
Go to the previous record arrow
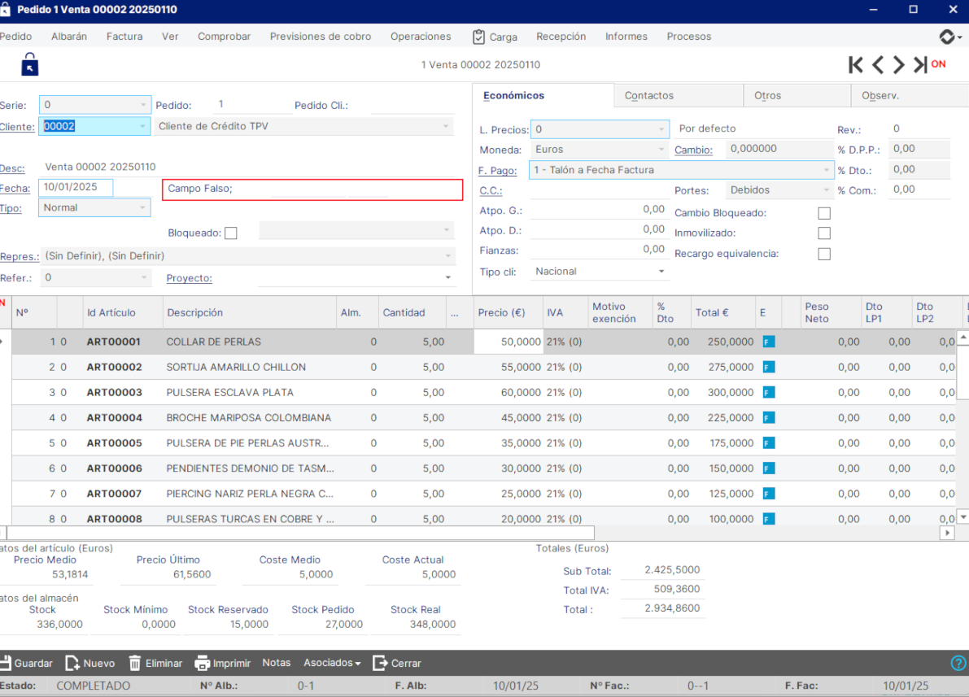[878, 64]
